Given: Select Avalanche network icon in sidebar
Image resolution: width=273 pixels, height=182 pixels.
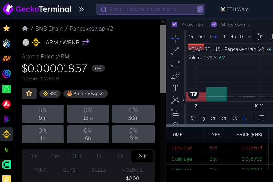Looking at the screenshot, I should click(7, 104).
